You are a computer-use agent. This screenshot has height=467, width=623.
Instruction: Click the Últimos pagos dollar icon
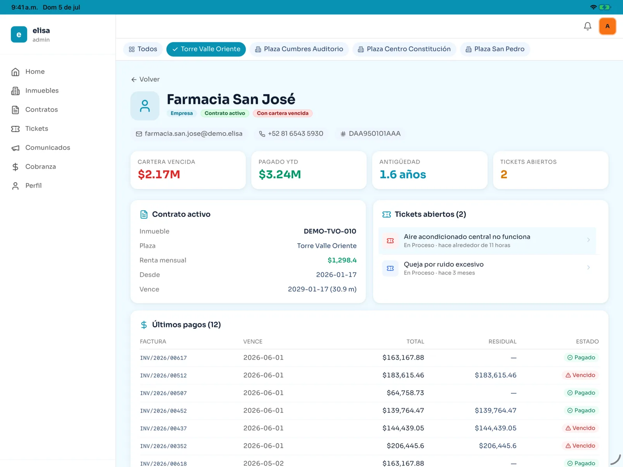click(x=144, y=325)
